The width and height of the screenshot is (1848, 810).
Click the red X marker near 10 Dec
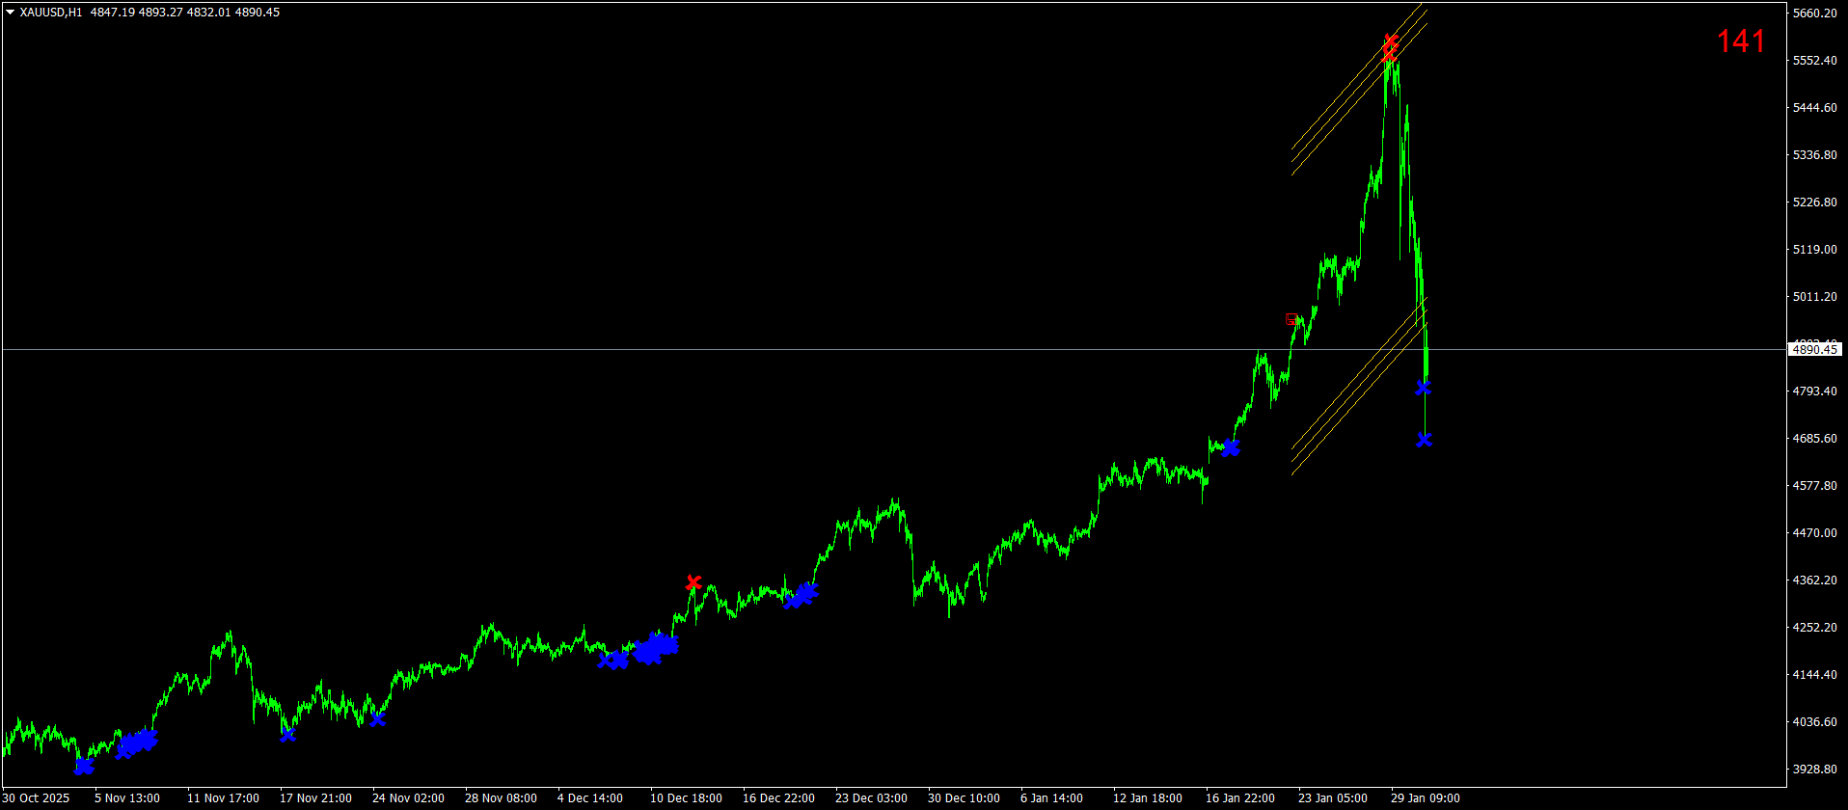[x=693, y=582]
